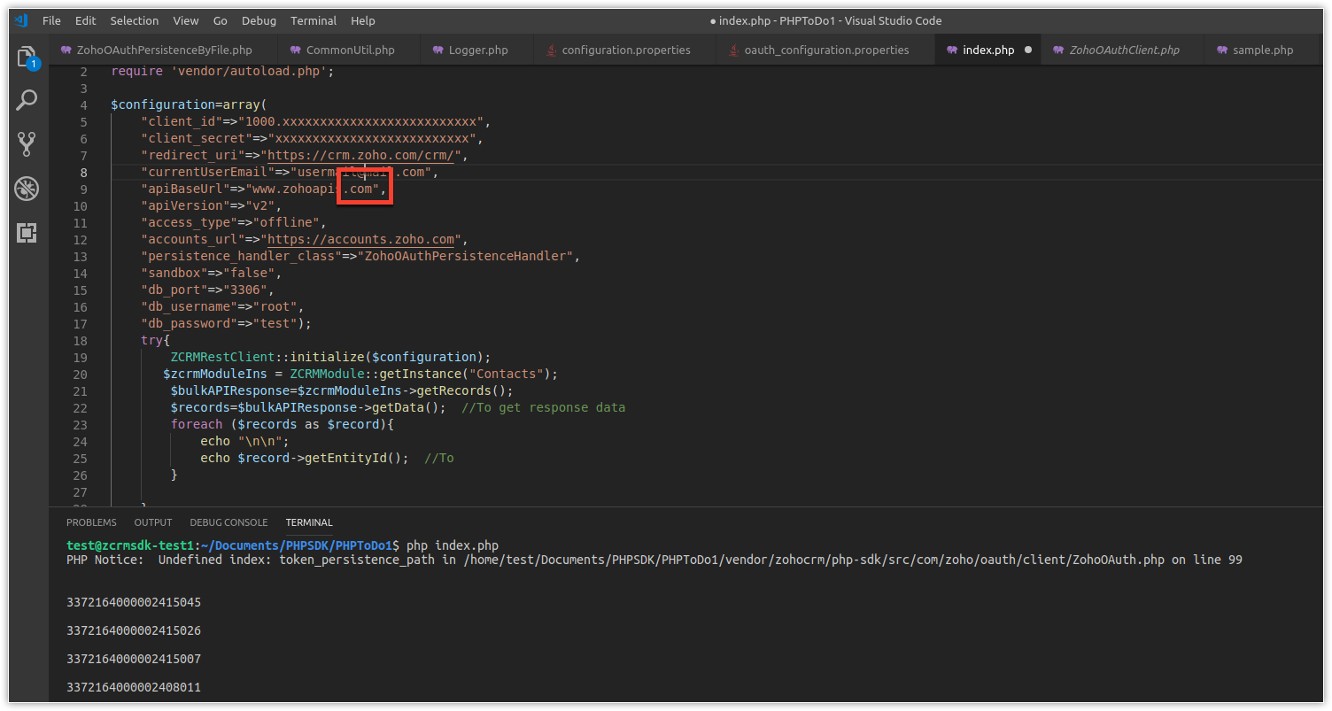Screen dimensions: 1332x711
Task: Click PHP Notice message in terminal
Action: [654, 560]
